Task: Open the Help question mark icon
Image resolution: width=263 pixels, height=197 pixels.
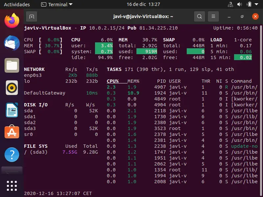Action: (12, 154)
